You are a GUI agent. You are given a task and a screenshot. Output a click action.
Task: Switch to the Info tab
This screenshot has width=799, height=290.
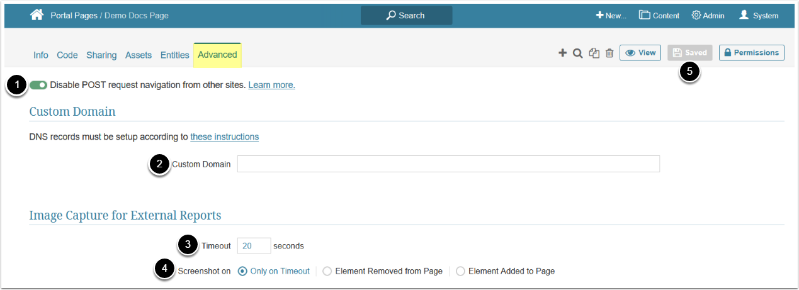point(41,55)
